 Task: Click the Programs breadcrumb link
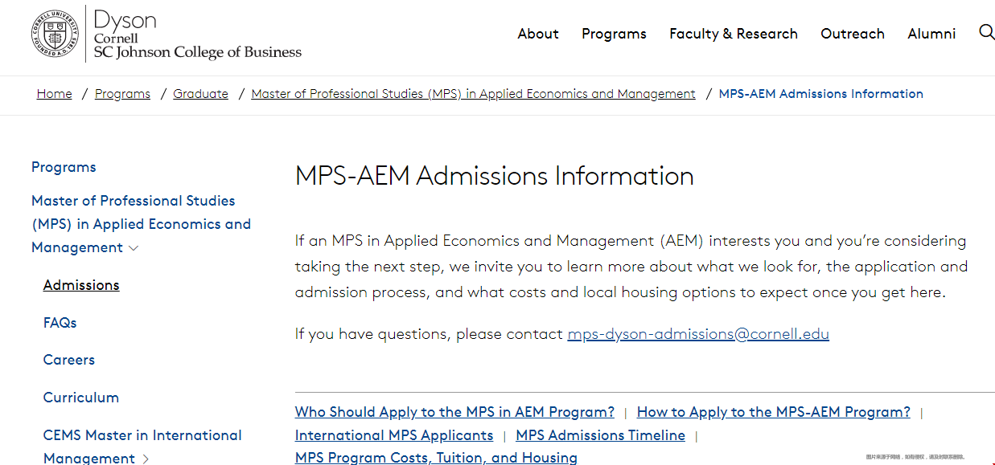coord(122,94)
